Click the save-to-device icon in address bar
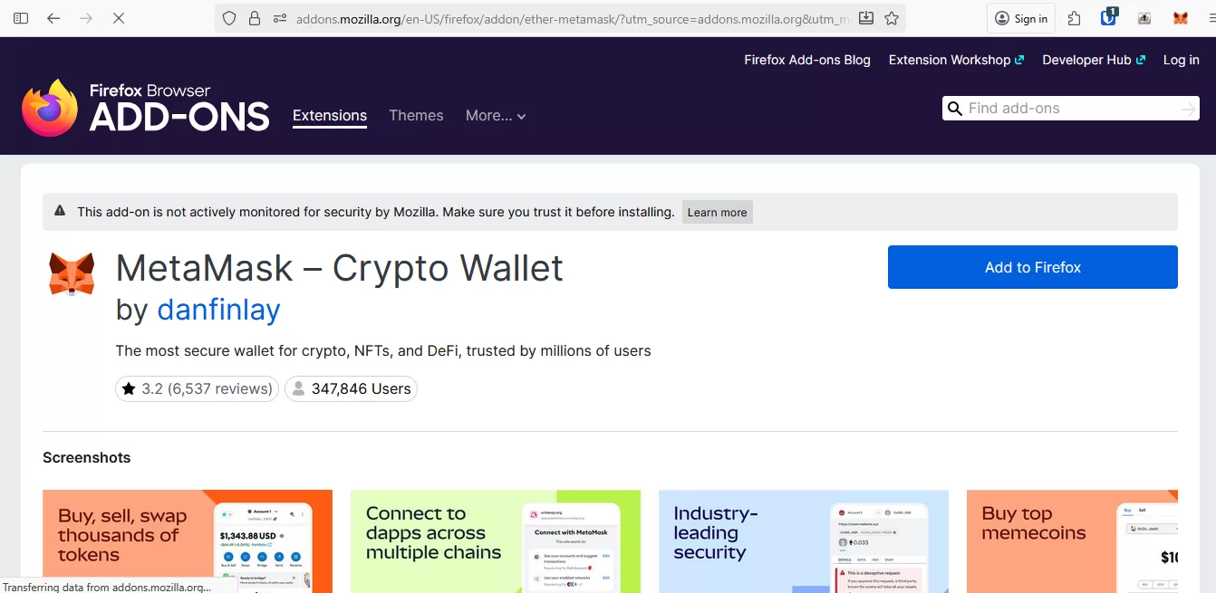This screenshot has height=593, width=1216. tap(865, 17)
